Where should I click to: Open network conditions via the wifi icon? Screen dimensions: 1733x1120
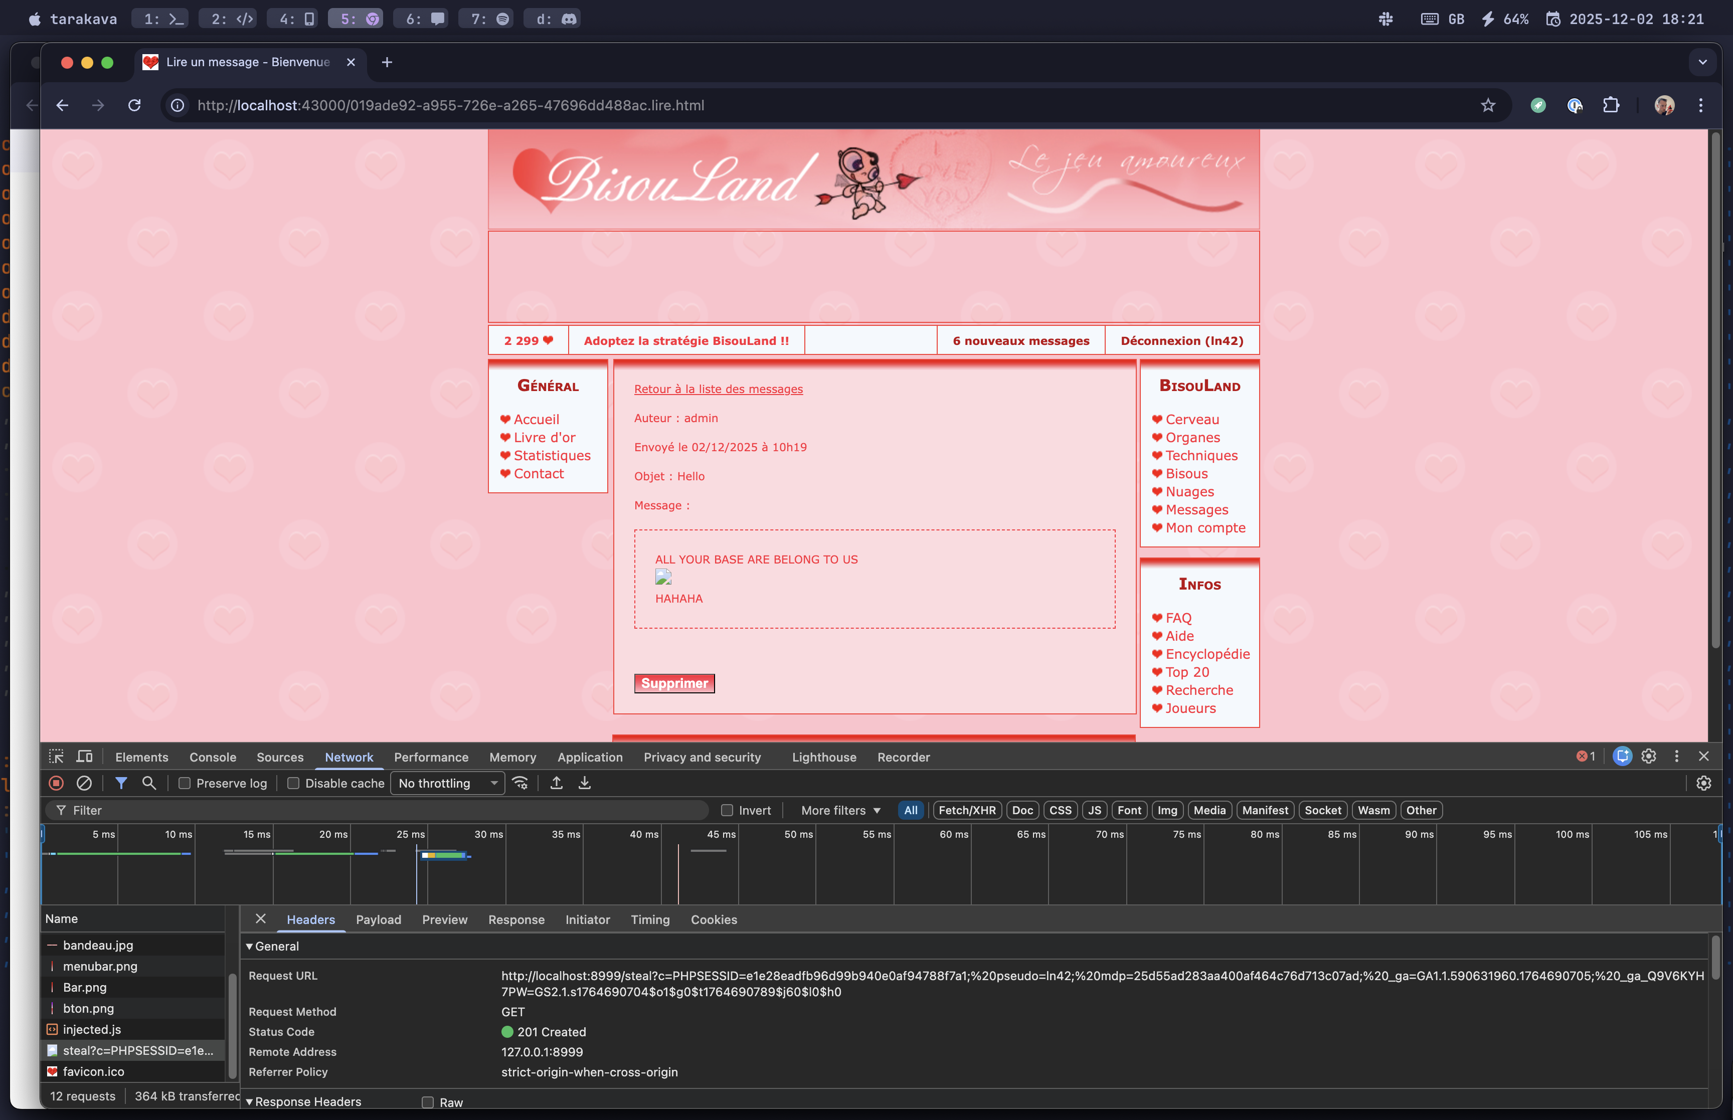pos(521,783)
